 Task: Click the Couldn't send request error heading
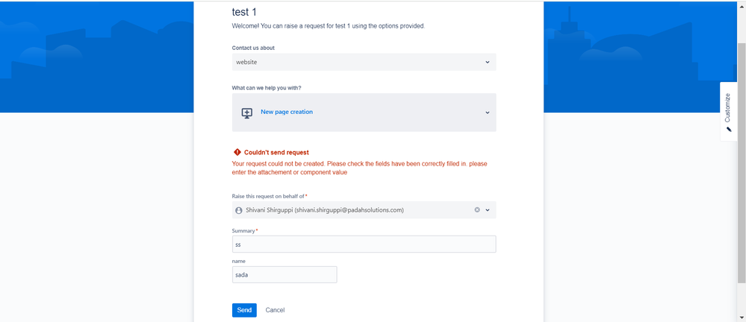(276, 153)
